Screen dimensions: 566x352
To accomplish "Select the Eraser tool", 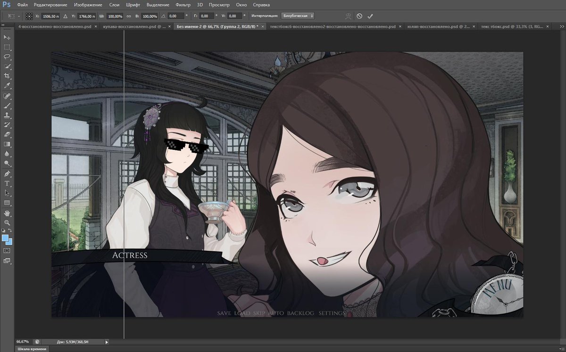I will coord(7,134).
